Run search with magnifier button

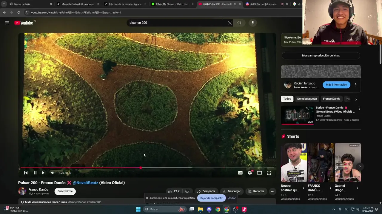(x=239, y=23)
